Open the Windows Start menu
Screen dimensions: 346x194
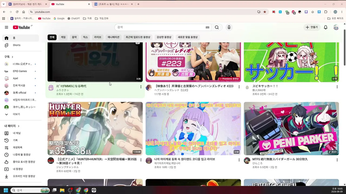coord(6,190)
